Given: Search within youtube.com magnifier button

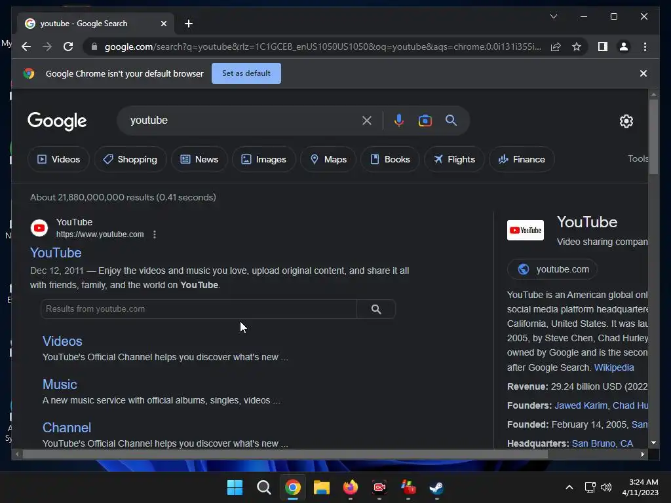Looking at the screenshot, I should click(376, 309).
